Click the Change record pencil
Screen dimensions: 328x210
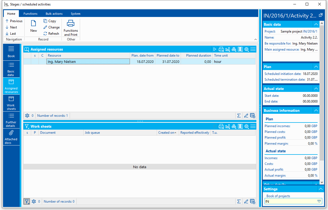point(51,27)
